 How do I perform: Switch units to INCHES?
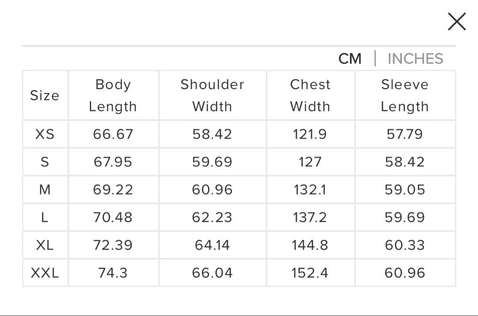415,58
